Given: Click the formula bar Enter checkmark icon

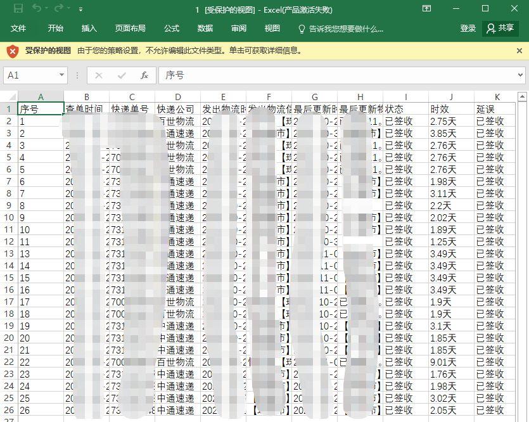Looking at the screenshot, I should point(122,75).
